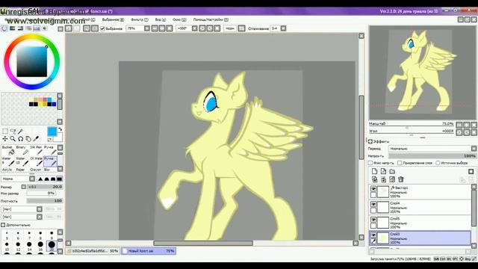This screenshot has height=269, width=478.
Task: Select the Слой5 layer row
Action: click(420, 223)
